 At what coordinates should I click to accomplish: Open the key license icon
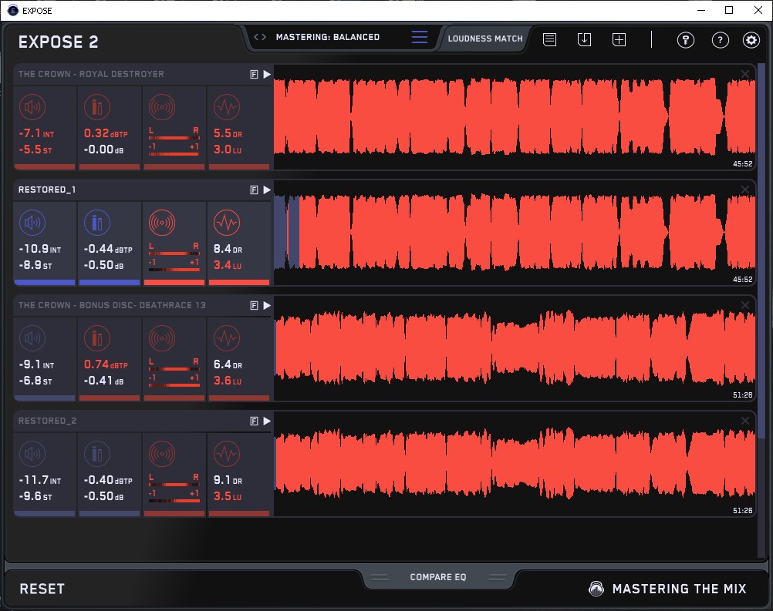(x=686, y=39)
